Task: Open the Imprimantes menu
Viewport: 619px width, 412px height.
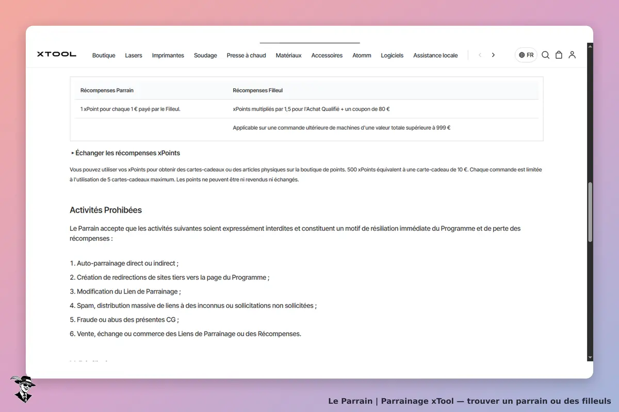Action: [x=168, y=55]
